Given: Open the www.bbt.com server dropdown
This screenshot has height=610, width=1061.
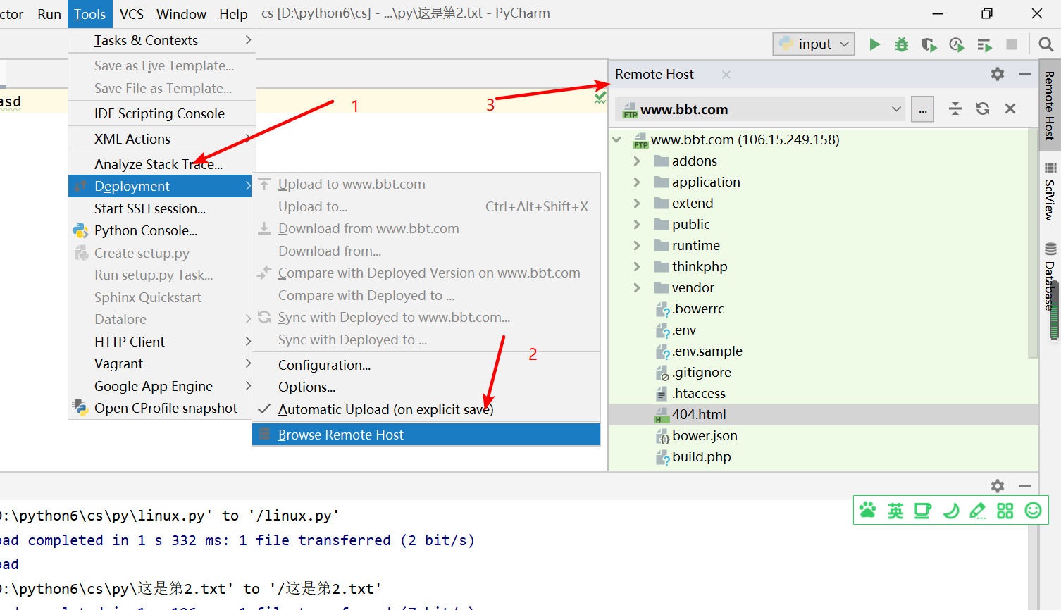Looking at the screenshot, I should [759, 109].
